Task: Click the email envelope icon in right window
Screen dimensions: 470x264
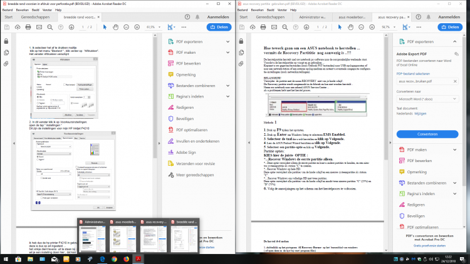Action: click(274, 28)
